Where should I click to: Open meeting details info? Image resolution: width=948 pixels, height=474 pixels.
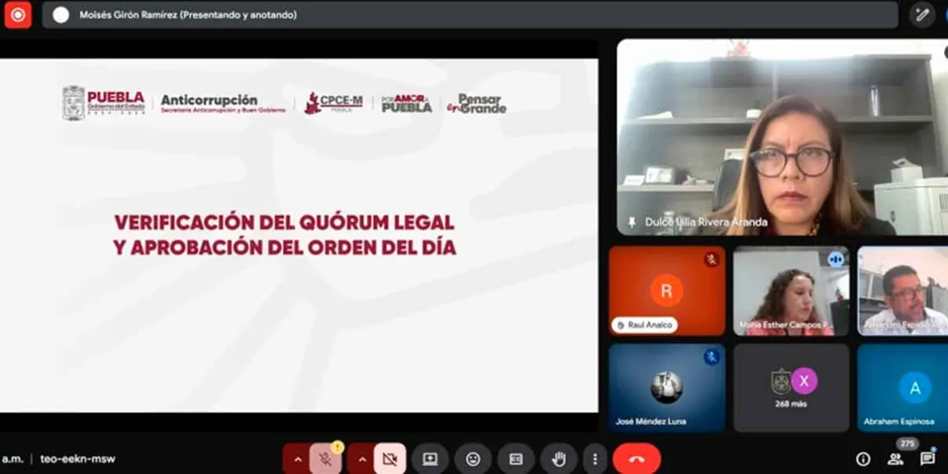tap(863, 459)
